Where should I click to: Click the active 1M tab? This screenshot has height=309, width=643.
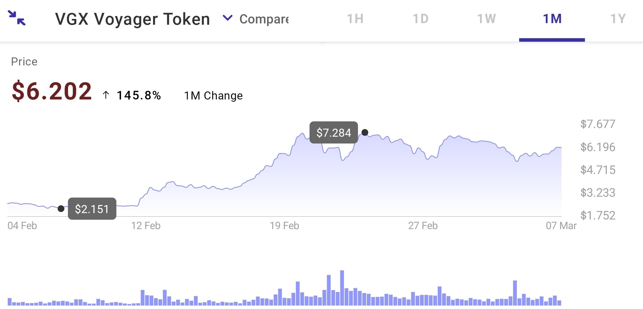click(552, 19)
